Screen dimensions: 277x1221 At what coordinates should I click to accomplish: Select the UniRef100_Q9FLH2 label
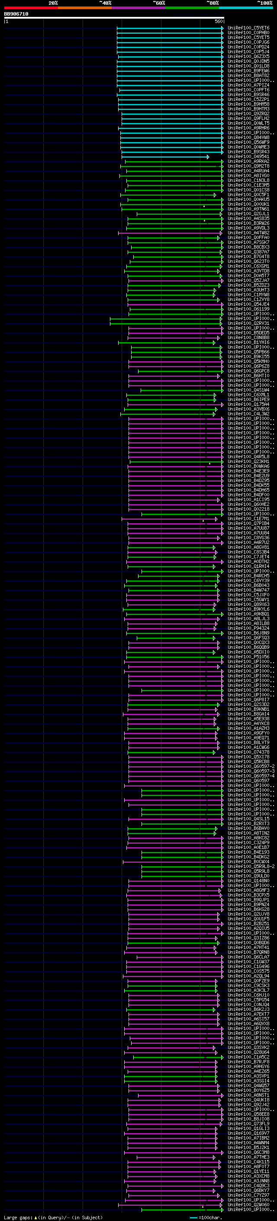[x=248, y=119]
